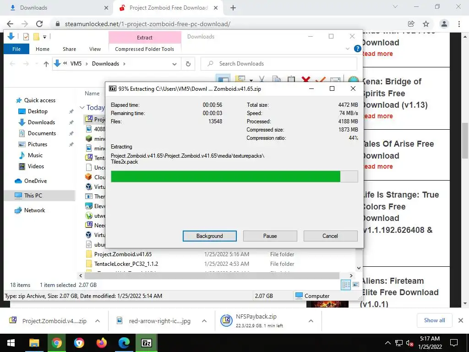Open NFSPayback.zip download options chevron

pos(311,321)
